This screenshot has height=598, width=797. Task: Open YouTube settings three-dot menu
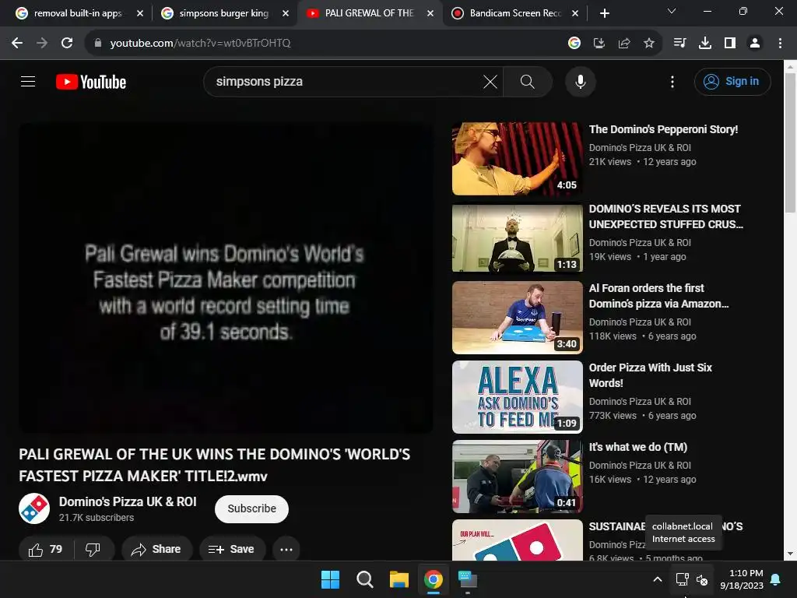672,82
